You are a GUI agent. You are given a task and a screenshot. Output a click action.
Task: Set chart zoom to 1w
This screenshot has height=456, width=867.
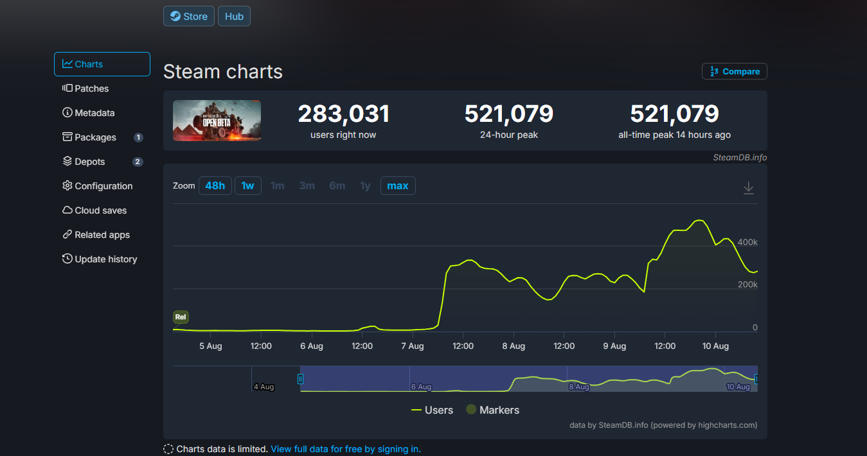(247, 186)
